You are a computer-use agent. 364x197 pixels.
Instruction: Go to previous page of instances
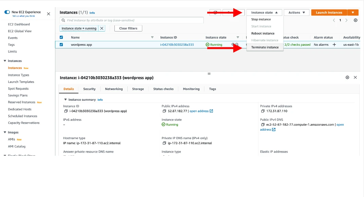point(334,20)
